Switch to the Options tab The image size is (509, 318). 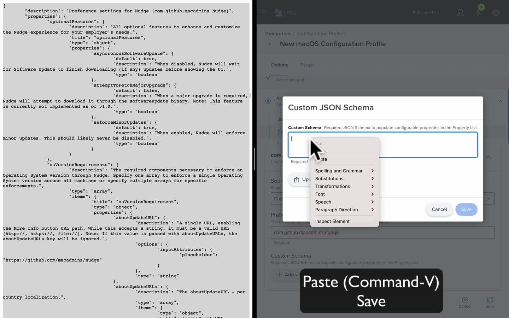click(x=279, y=65)
